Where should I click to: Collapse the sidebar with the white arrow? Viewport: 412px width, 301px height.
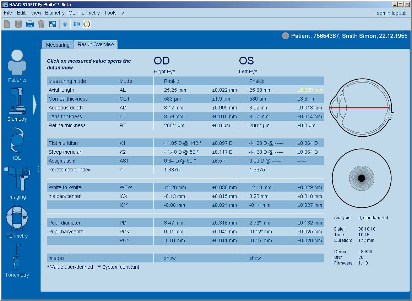(x=34, y=105)
